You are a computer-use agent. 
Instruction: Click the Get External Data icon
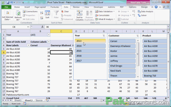click(x=7, y=13)
